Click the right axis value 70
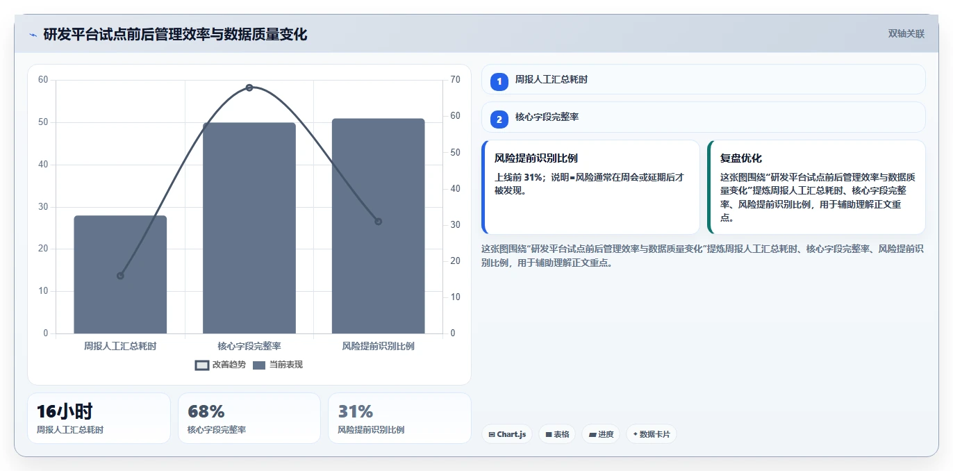The image size is (953, 471). pos(455,80)
